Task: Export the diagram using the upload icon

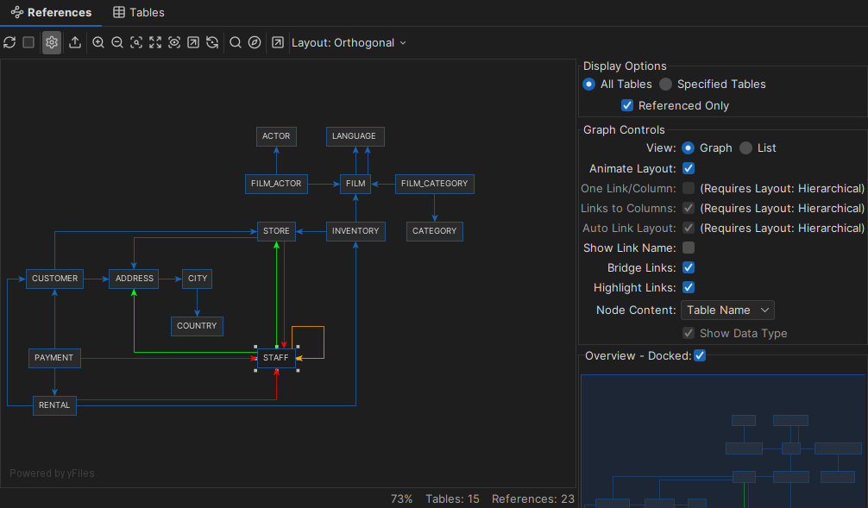Action: tap(74, 42)
